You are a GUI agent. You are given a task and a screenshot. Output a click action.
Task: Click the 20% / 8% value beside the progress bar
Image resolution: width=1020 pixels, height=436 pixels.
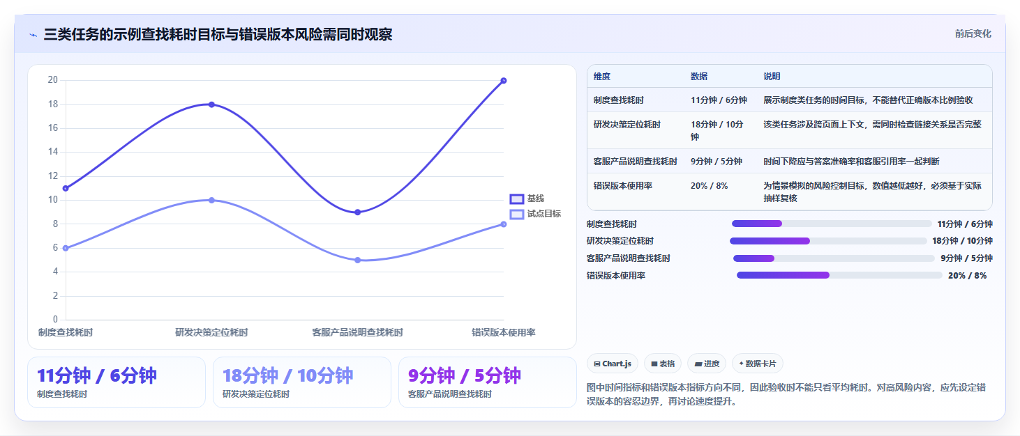(967, 276)
